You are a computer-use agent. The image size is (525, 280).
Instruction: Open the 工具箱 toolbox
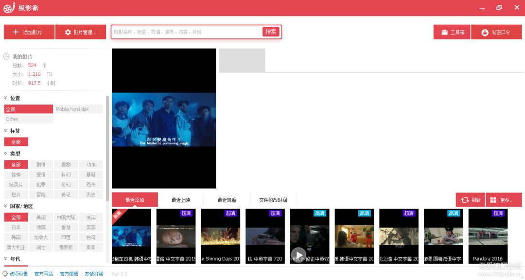[x=452, y=32]
